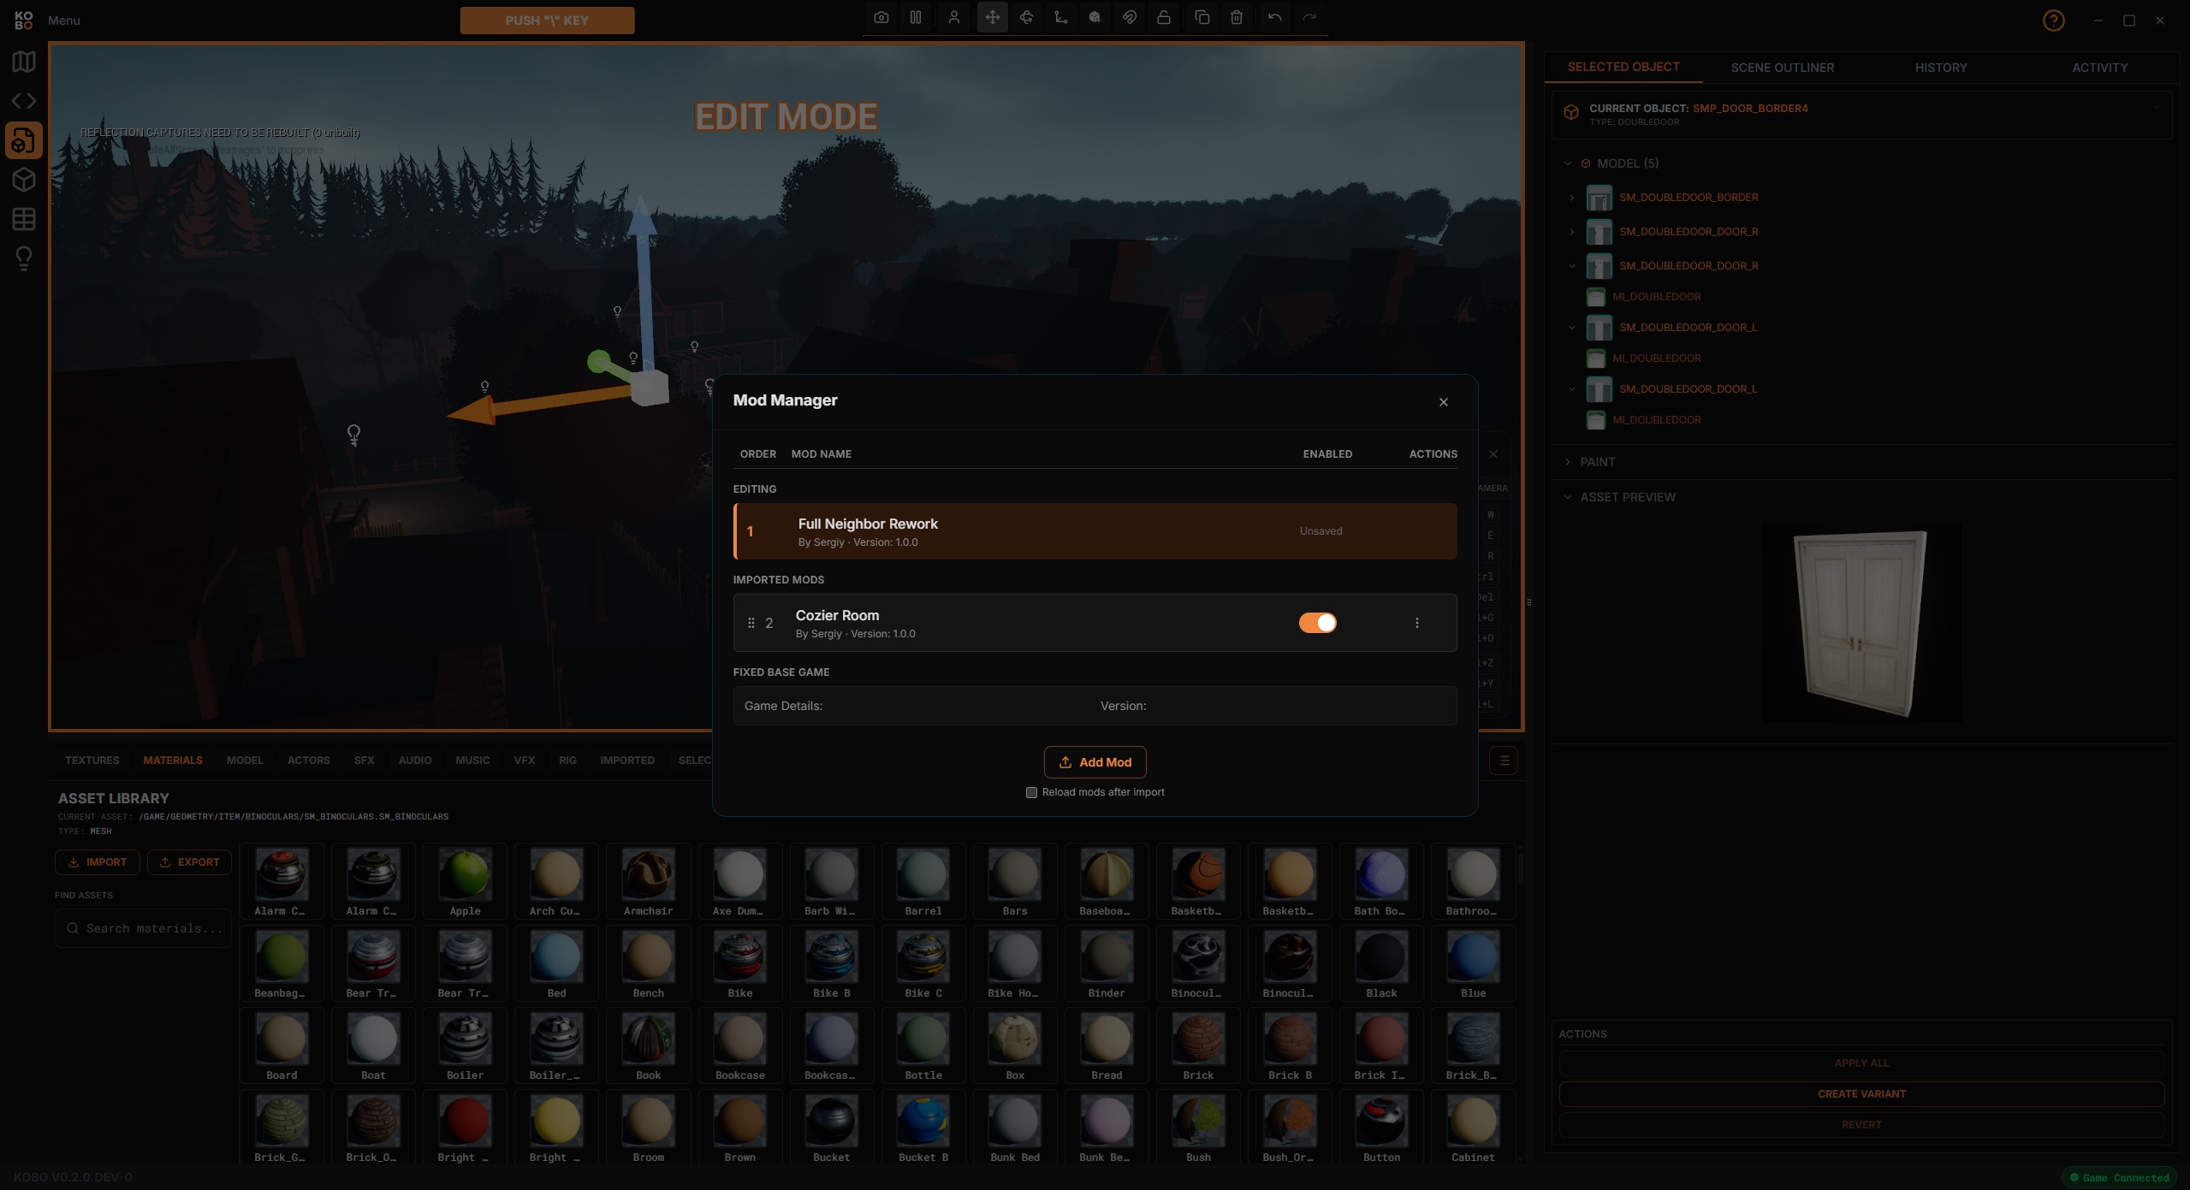Image resolution: width=2190 pixels, height=1190 pixels.
Task: Open the map icon in left sidebar
Action: (x=24, y=62)
